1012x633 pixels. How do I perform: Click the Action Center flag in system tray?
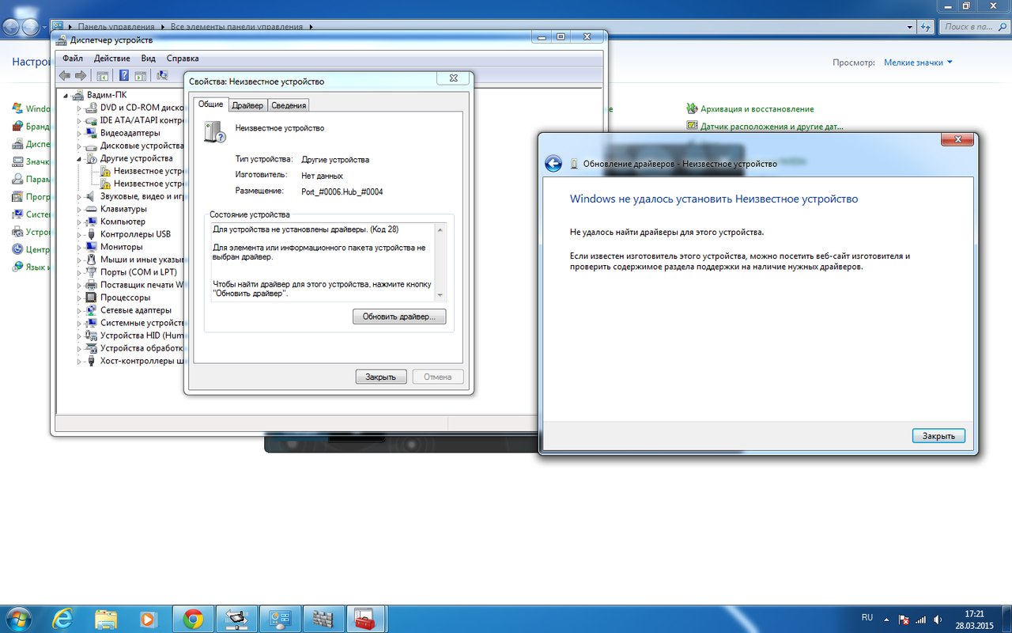click(x=904, y=618)
